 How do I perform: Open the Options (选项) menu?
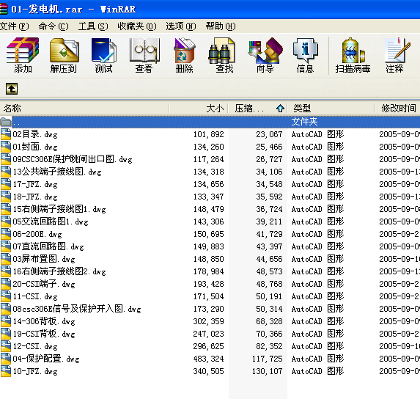point(181,26)
